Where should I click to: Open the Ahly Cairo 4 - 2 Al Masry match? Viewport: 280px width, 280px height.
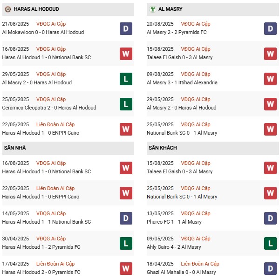tap(174, 247)
